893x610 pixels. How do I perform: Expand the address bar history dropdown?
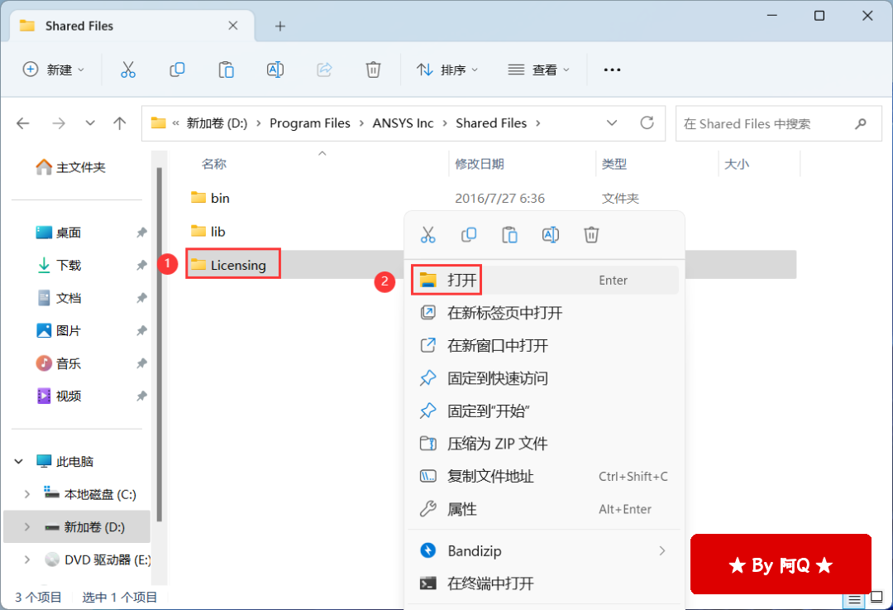pyautogui.click(x=612, y=123)
